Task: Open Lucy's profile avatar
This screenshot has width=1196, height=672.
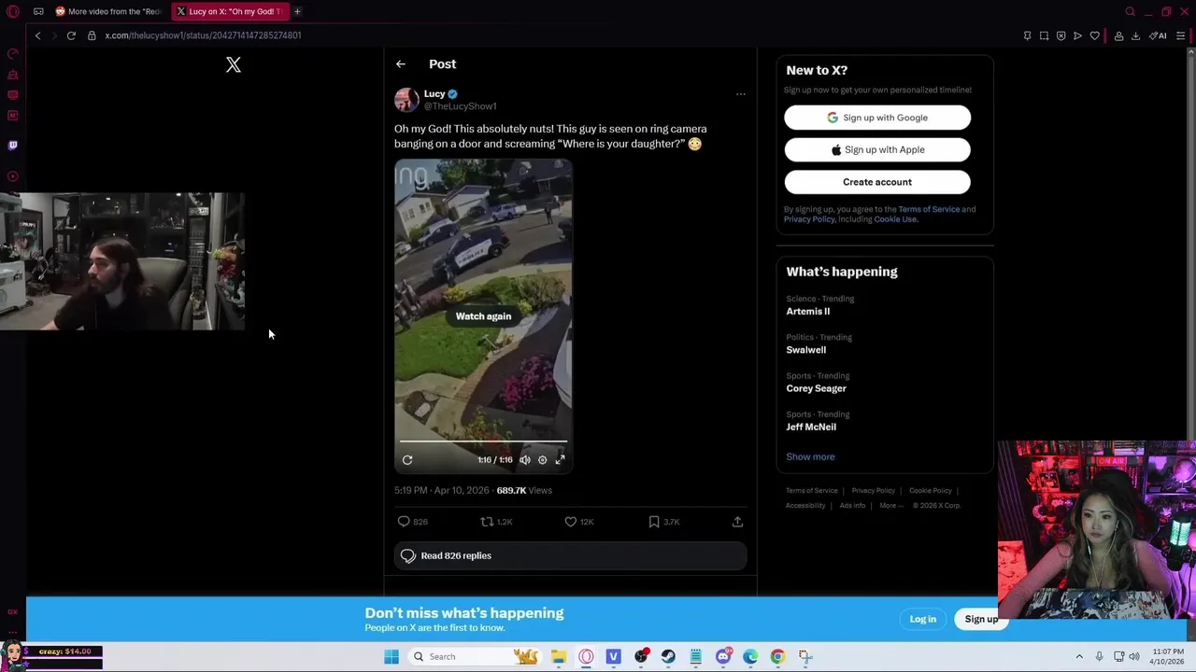Action: pos(406,100)
